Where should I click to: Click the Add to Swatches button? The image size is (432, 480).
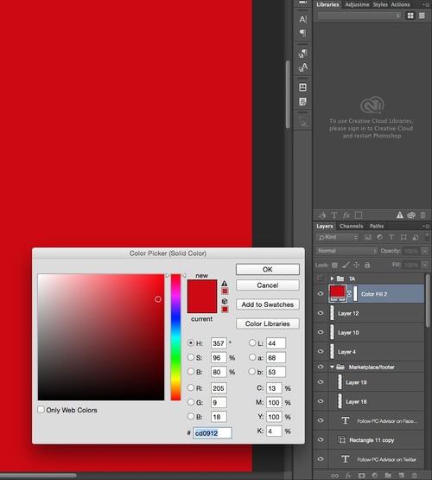(x=268, y=304)
